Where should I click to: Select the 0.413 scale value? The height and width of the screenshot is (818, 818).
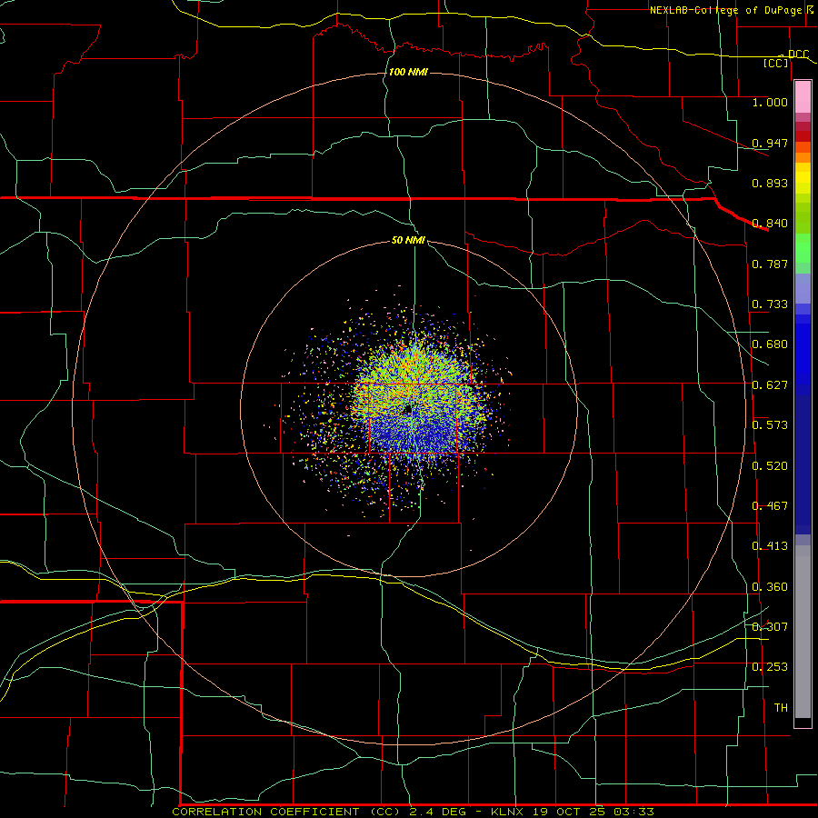point(770,546)
